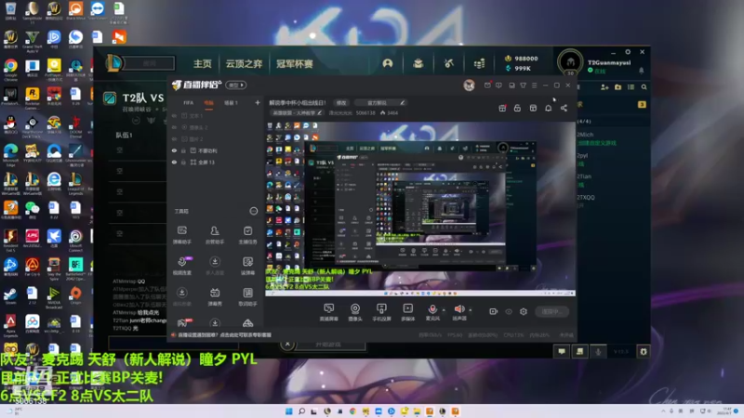Open the League client store icon
This screenshot has width=744, height=418.
click(x=479, y=63)
